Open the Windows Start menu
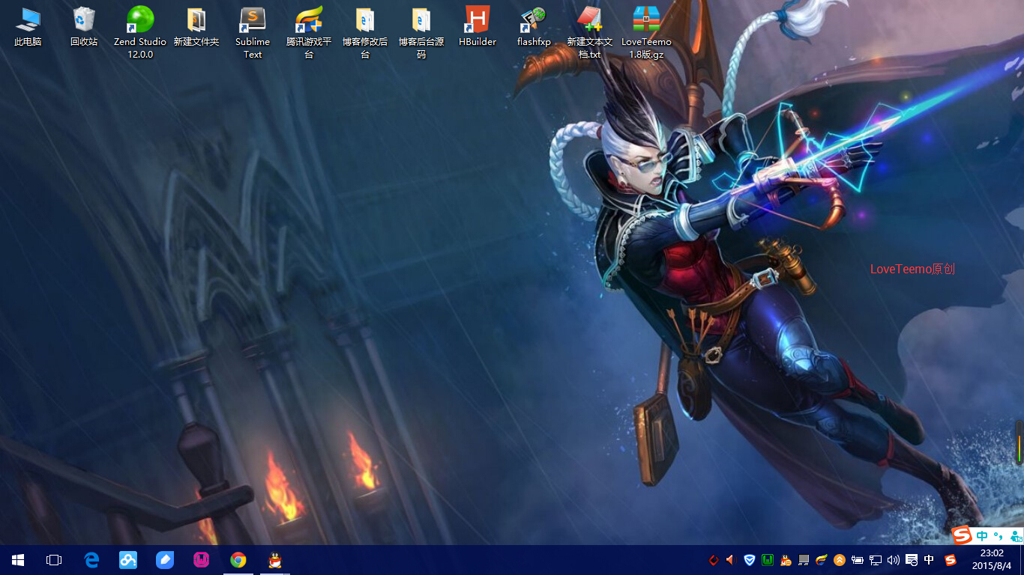 18,560
